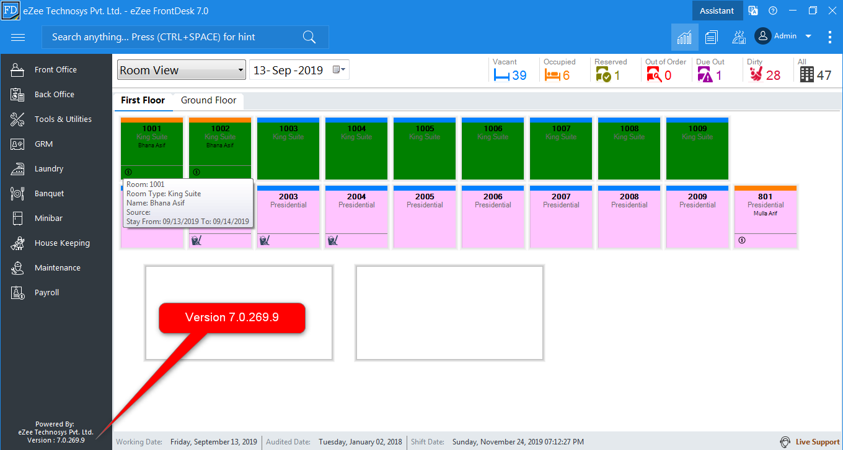Click the search magnifier icon
The width and height of the screenshot is (843, 450).
pos(309,37)
